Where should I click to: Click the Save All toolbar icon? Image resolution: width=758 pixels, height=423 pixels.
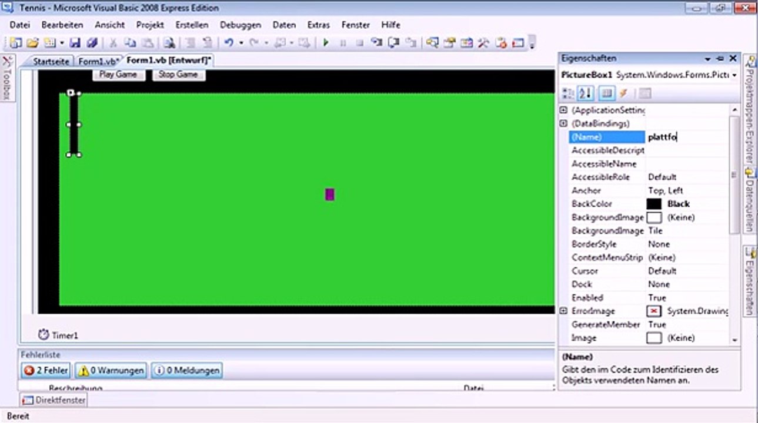point(92,43)
